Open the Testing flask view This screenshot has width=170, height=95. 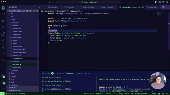(x=3, y=40)
